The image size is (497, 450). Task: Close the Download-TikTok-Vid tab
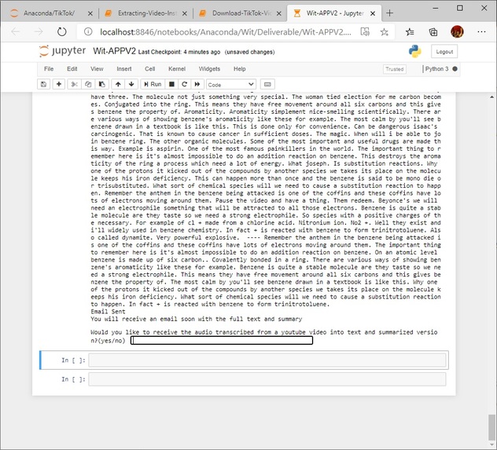point(278,13)
